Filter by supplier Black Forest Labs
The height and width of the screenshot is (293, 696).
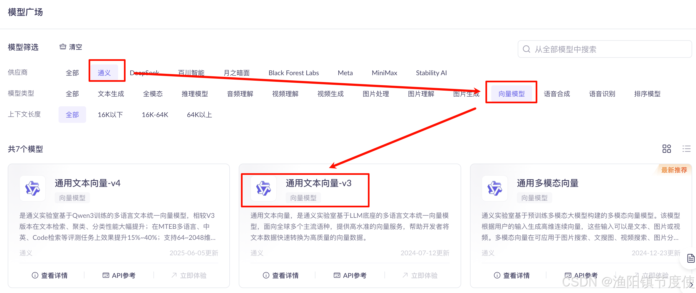(294, 73)
